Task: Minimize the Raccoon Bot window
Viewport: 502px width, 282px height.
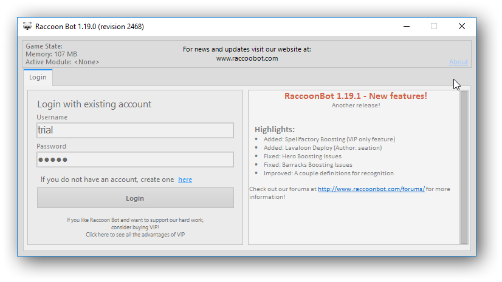Action: pyautogui.click(x=406, y=27)
